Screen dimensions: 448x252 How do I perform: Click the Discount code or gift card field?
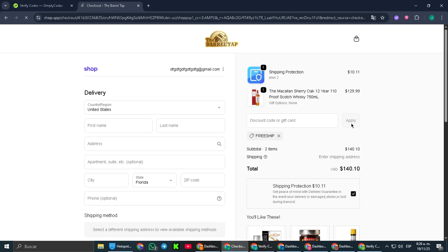coord(292,121)
